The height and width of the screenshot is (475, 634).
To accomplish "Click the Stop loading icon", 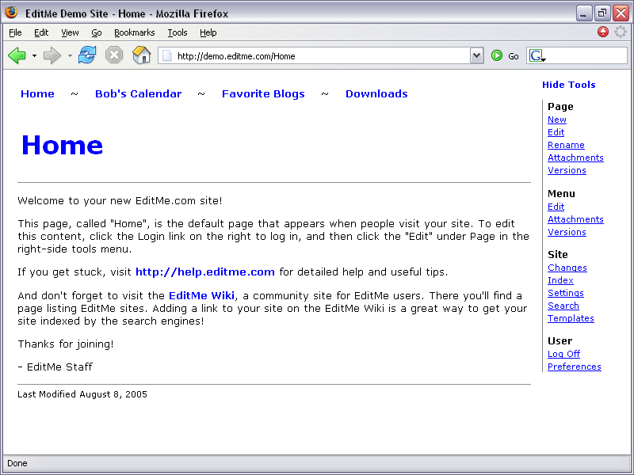I will [x=114, y=55].
